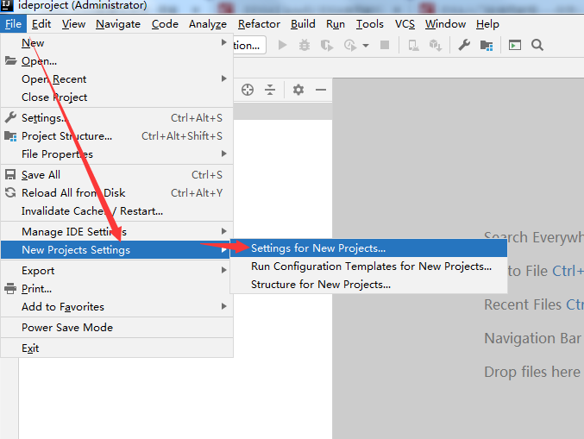
Task: Select File Properties menu entry
Action: click(x=116, y=154)
